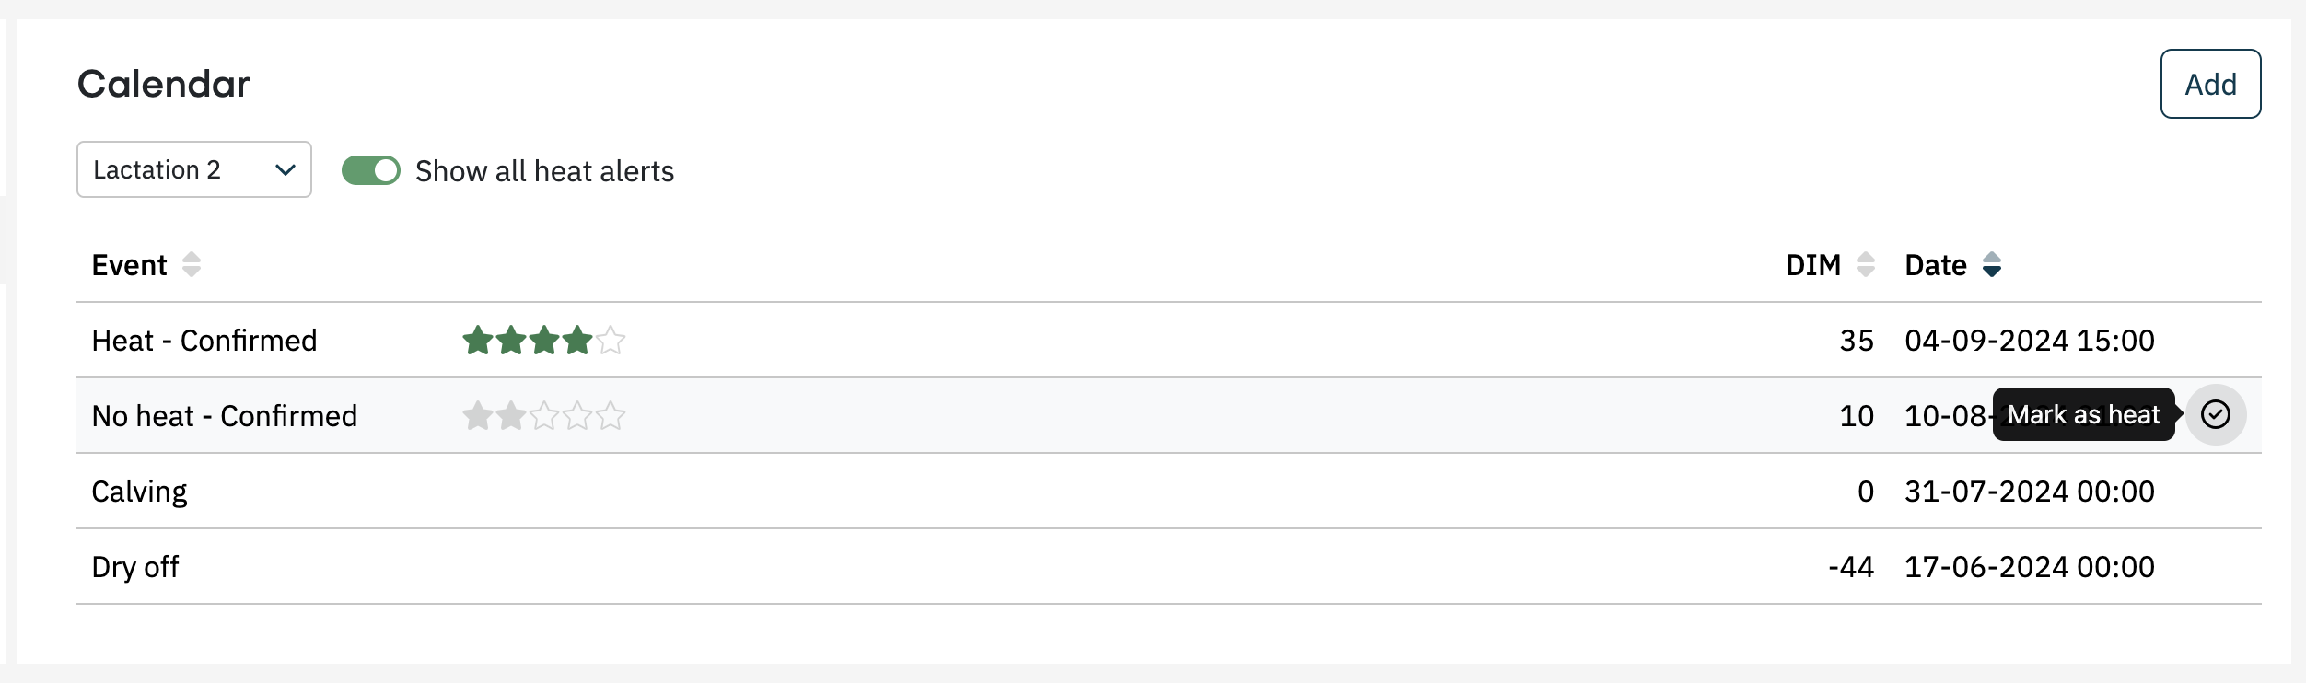Viewport: 2306px width, 683px height.
Task: Select the Calving event row
Action: coord(1169,492)
